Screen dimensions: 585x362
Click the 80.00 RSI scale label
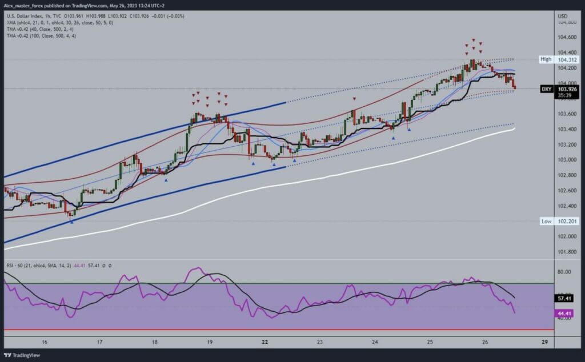click(564, 272)
